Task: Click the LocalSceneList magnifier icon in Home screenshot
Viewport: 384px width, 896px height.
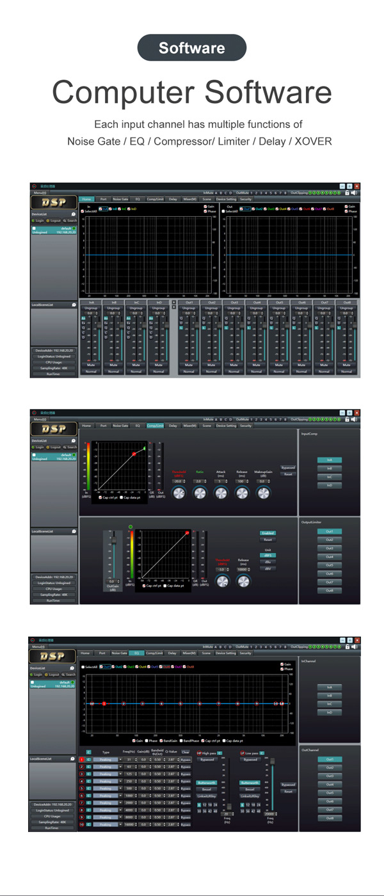Action: click(74, 305)
